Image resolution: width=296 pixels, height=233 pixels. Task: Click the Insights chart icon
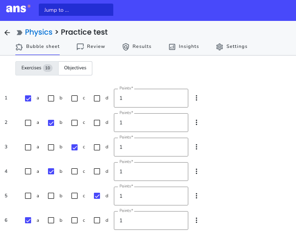coord(172,47)
